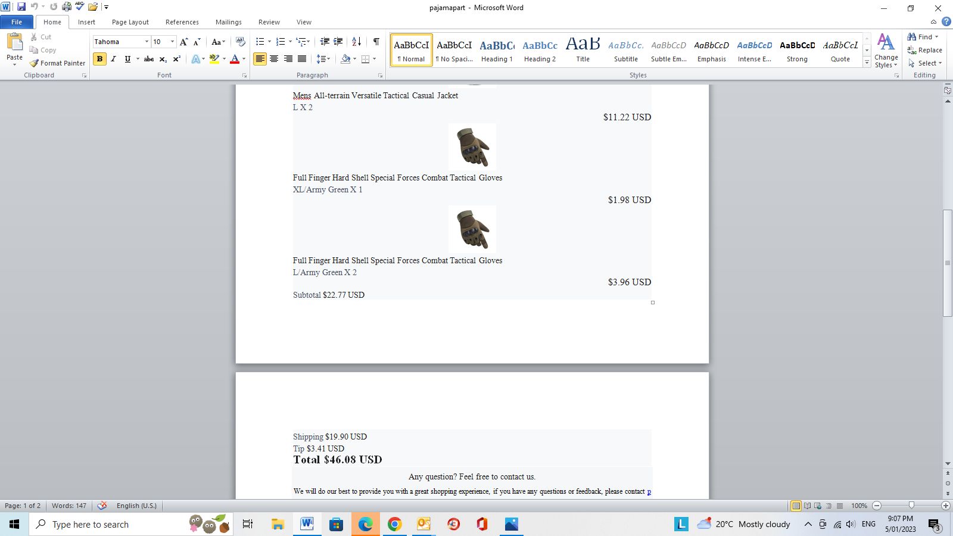Open the File tab
Image resolution: width=953 pixels, height=536 pixels.
17,22
